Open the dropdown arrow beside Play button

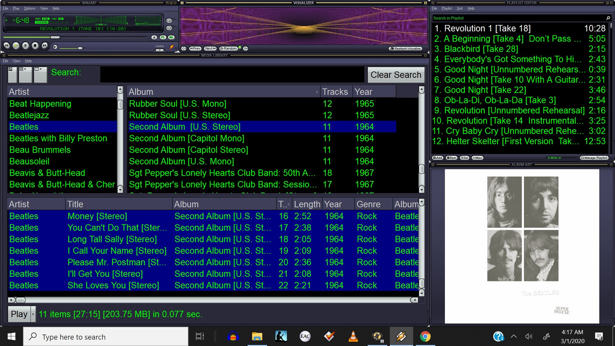click(x=33, y=314)
